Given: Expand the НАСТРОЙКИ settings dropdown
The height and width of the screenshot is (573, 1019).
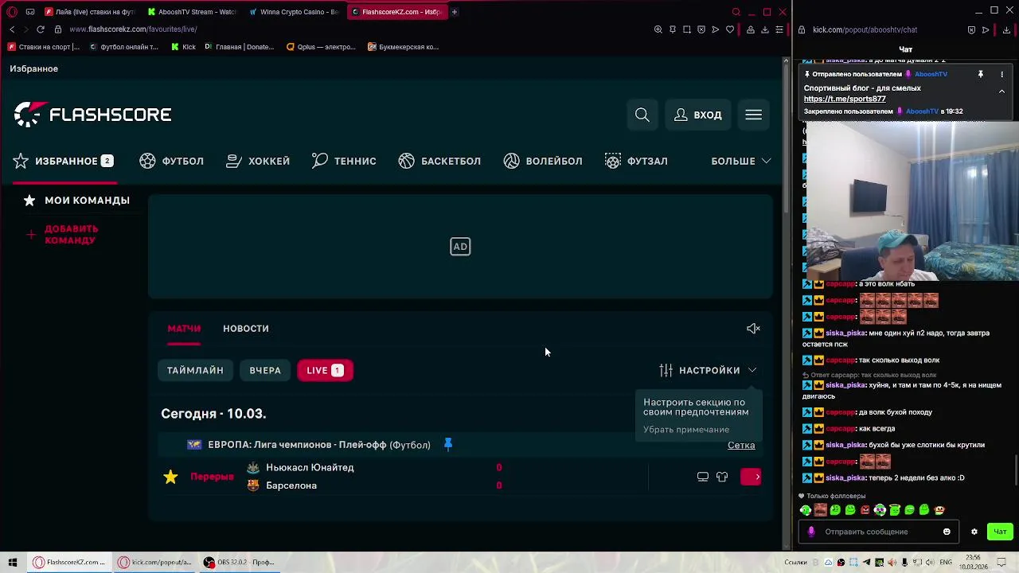Looking at the screenshot, I should pos(709,370).
